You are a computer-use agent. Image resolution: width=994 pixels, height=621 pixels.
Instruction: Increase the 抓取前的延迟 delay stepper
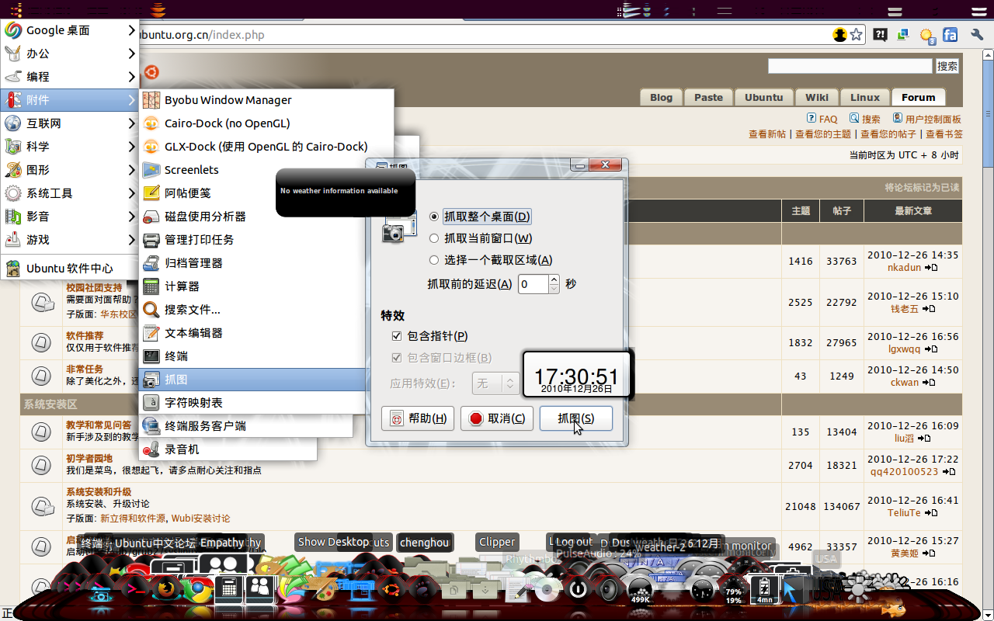coord(554,279)
